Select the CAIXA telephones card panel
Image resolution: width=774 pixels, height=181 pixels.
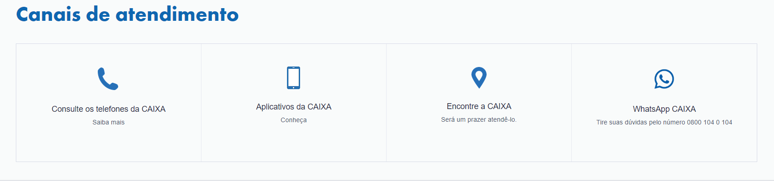(x=109, y=145)
